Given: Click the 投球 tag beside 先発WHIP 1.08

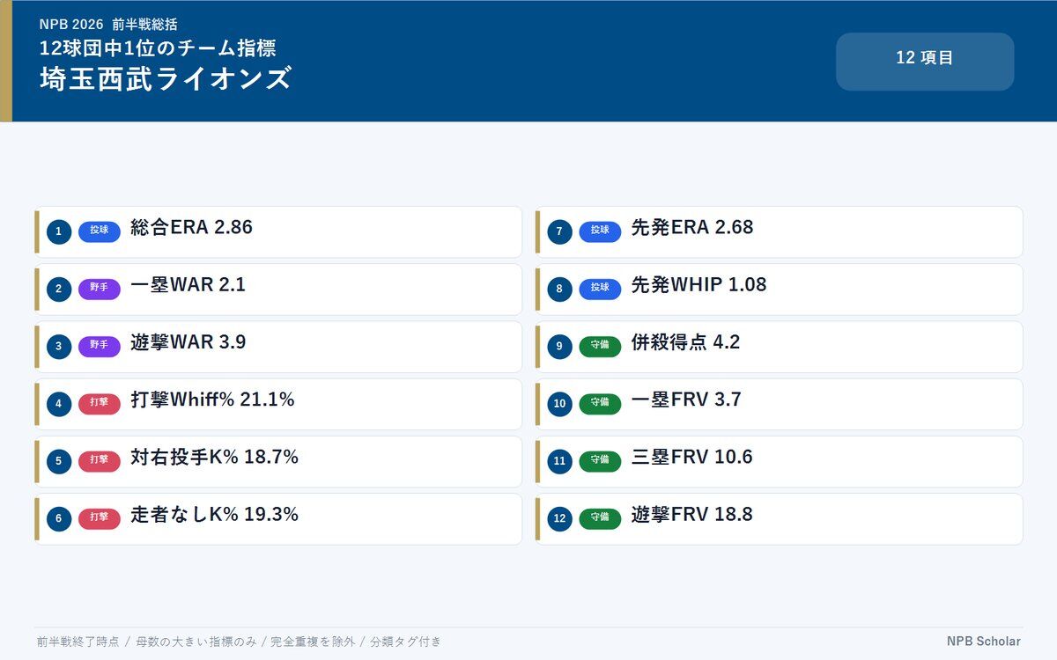Looking at the screenshot, I should coord(600,289).
